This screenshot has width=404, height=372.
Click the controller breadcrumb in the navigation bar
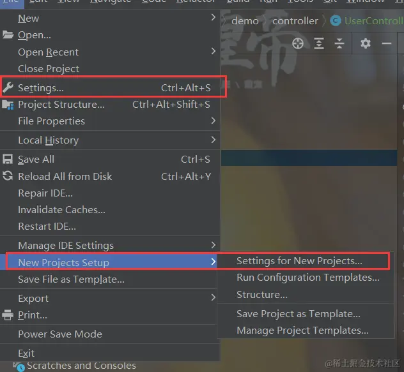click(295, 20)
